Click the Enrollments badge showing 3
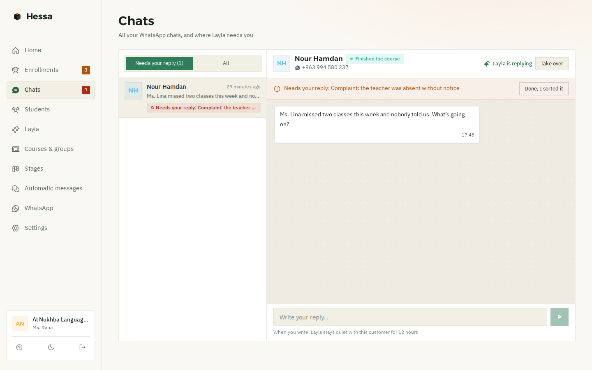This screenshot has height=370, width=592. click(86, 70)
